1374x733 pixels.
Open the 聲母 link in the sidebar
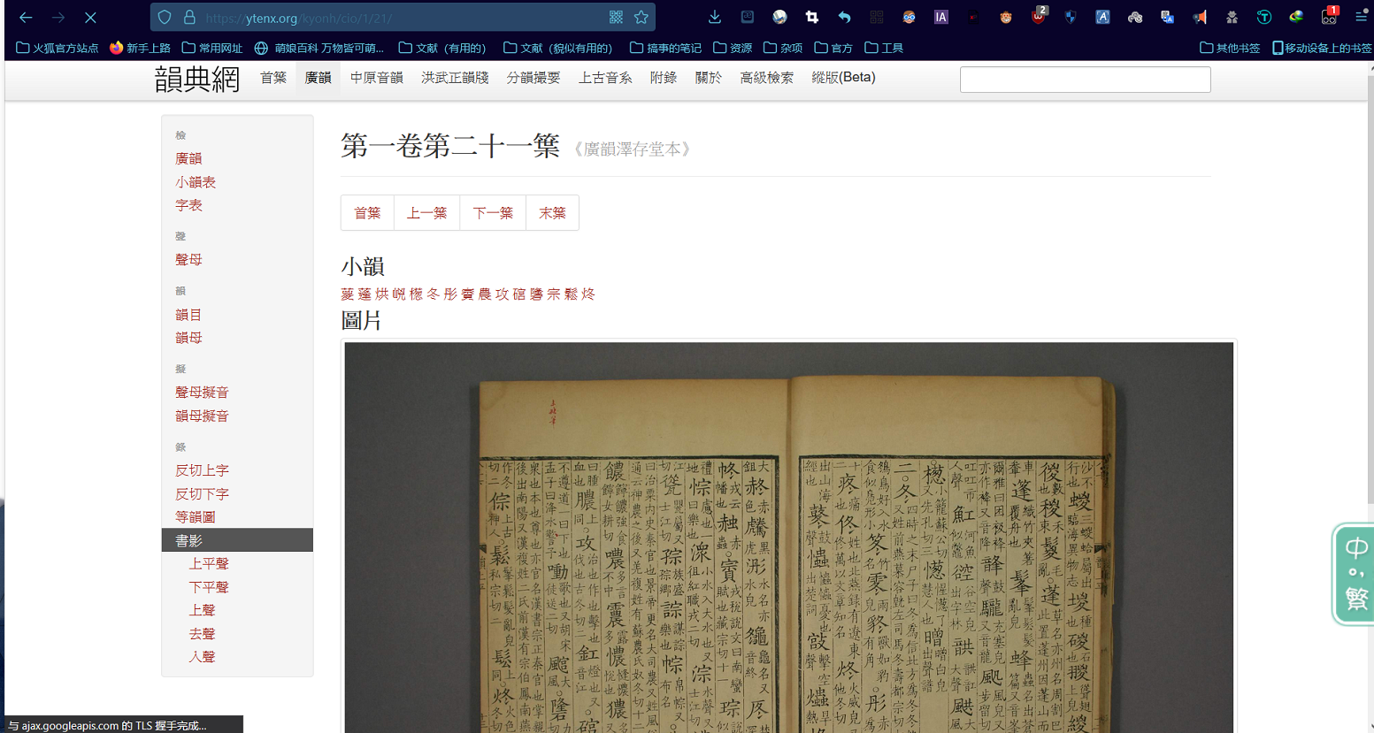[188, 259]
